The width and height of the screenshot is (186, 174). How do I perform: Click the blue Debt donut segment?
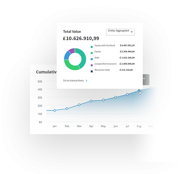point(67,56)
